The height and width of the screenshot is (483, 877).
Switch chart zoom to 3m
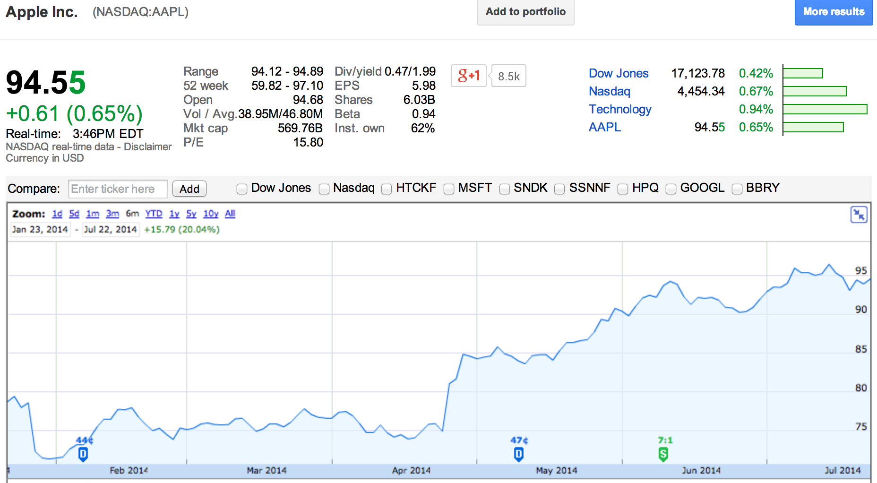[112, 214]
